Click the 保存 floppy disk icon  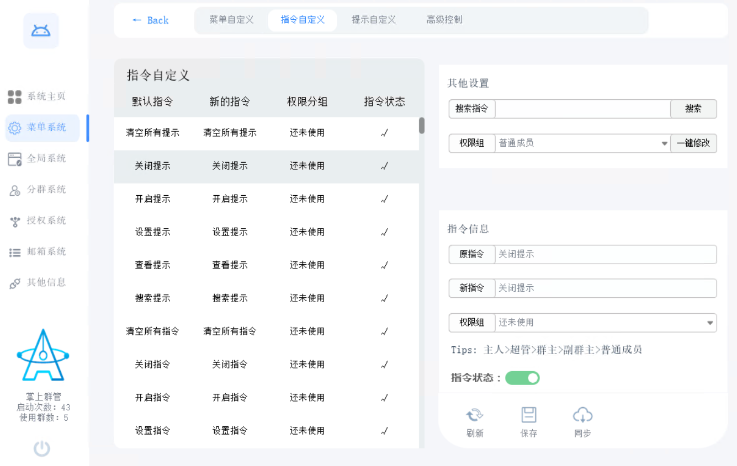529,415
